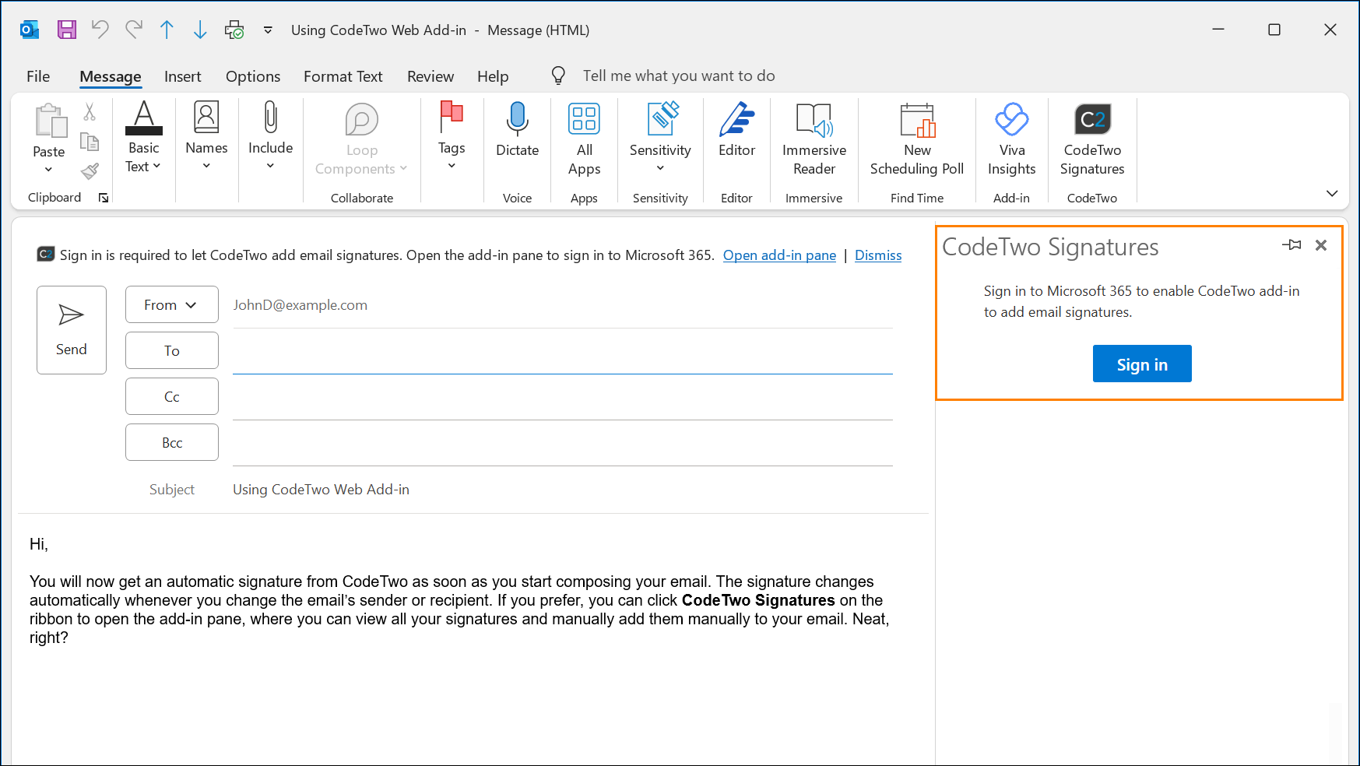Open the Sensitivity dropdown
1360x766 pixels.
point(660,138)
